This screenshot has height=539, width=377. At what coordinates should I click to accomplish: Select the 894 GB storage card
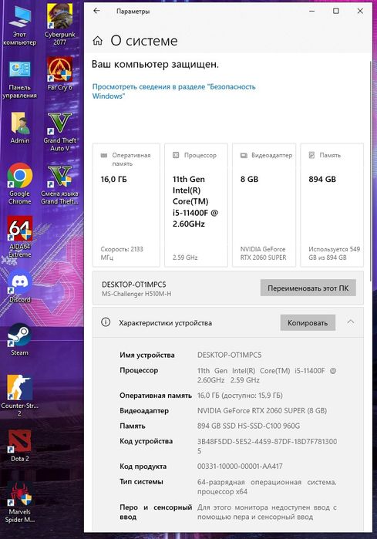(332, 205)
